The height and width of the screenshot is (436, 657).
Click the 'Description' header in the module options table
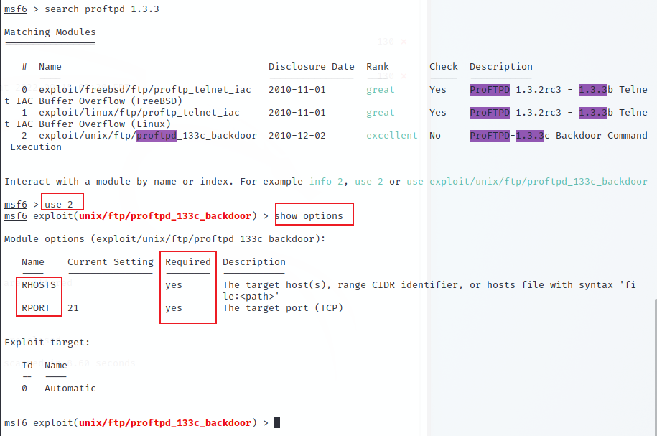[254, 262]
